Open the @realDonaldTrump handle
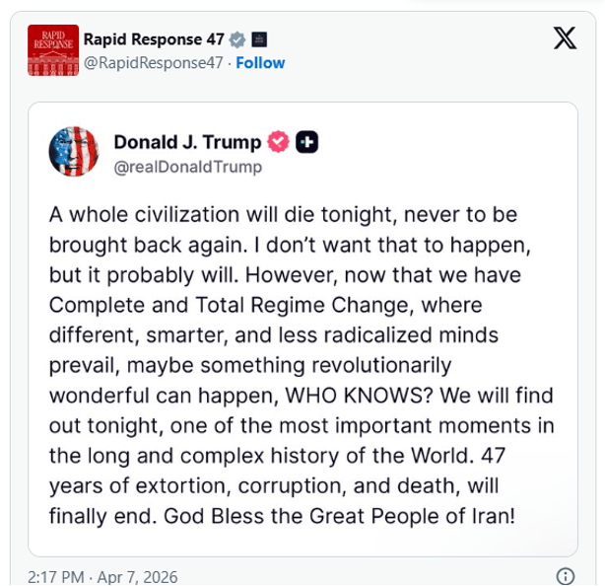This screenshot has width=605, height=586. pyautogui.click(x=188, y=166)
